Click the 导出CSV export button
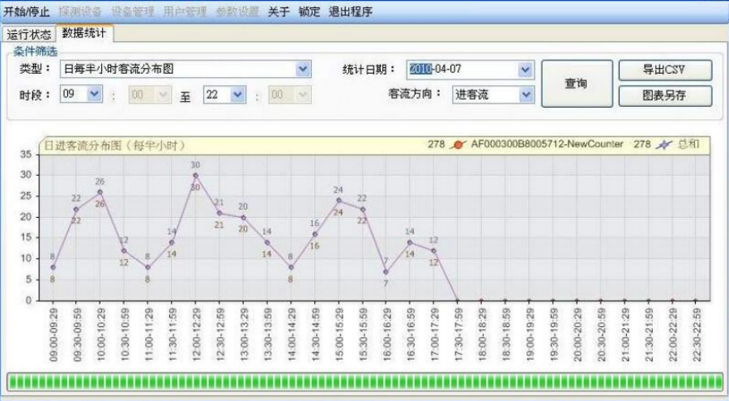The height and width of the screenshot is (401, 729). [664, 70]
